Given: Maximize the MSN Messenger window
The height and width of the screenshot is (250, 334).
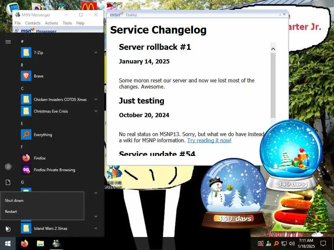Looking at the screenshot, I should [81, 15].
